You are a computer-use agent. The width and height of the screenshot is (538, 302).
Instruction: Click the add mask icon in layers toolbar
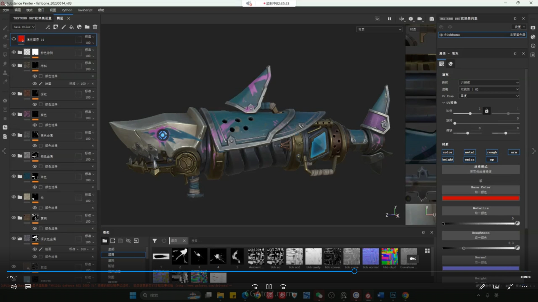point(56,27)
